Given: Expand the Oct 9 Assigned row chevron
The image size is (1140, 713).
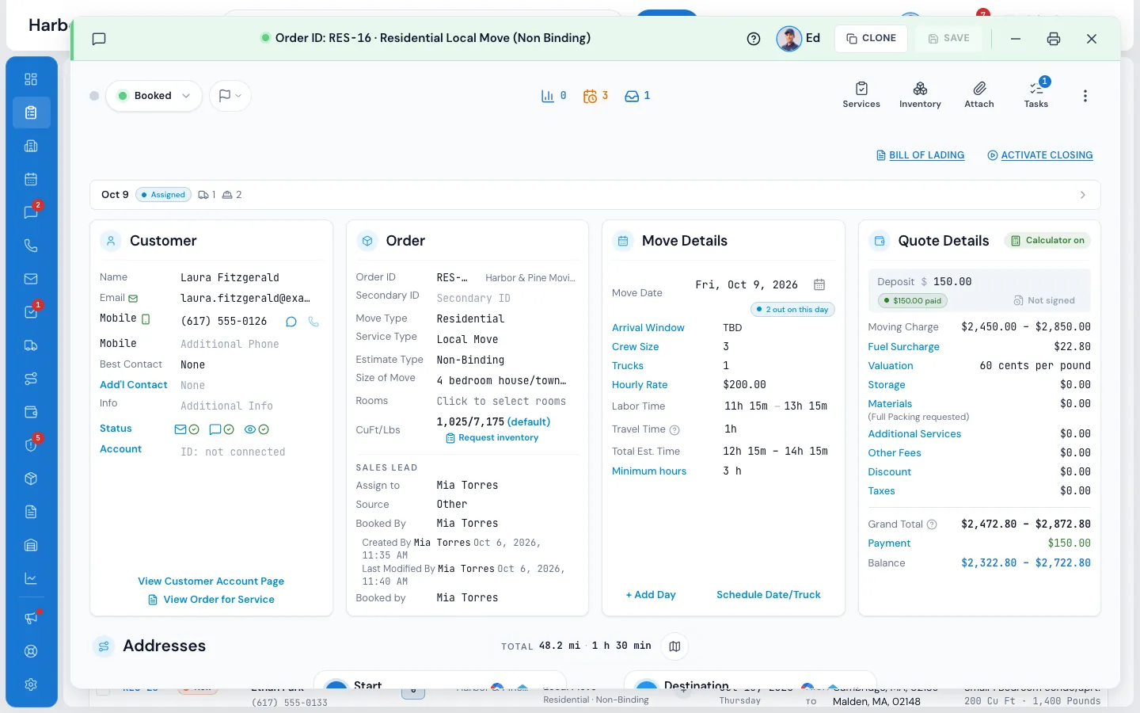Looking at the screenshot, I should (x=1083, y=195).
